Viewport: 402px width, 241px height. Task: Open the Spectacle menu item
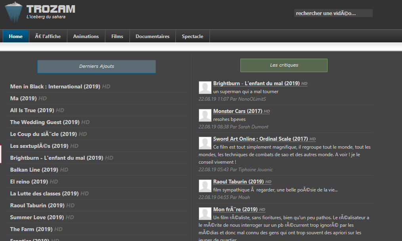click(192, 36)
